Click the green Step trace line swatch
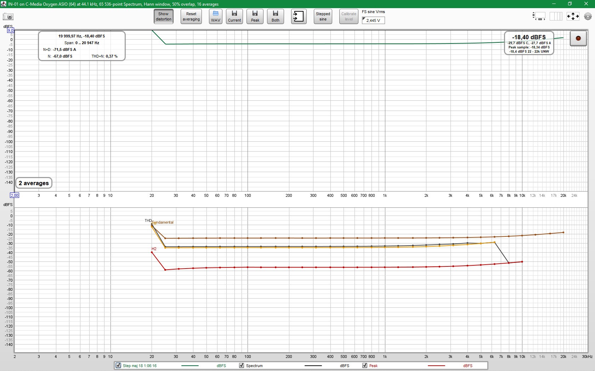Viewport: 595px width, 371px height. (x=190, y=366)
